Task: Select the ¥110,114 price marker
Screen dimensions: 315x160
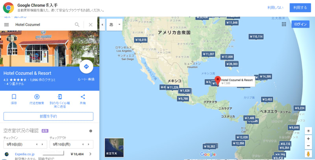Action: 256,37
